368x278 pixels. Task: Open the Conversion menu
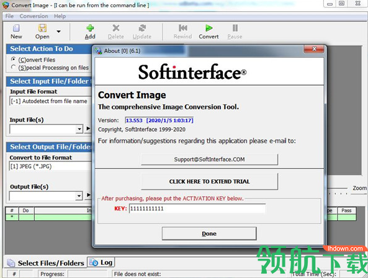click(x=34, y=16)
